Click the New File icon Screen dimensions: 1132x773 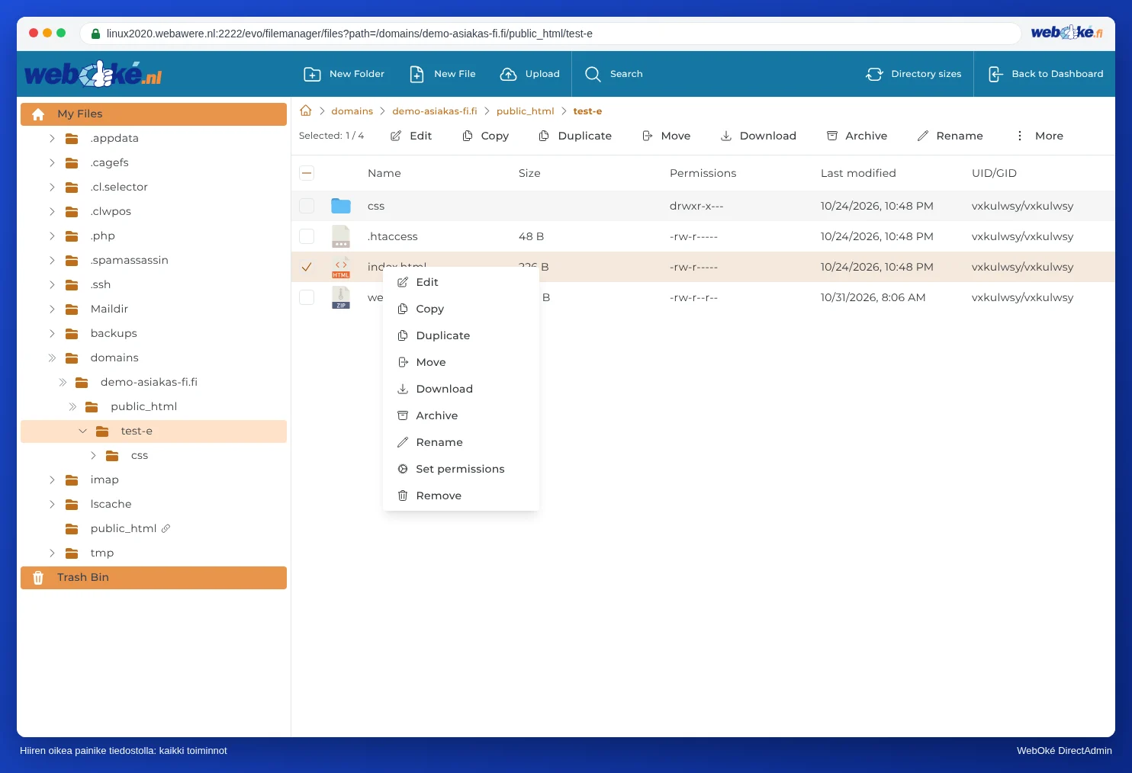coord(416,74)
